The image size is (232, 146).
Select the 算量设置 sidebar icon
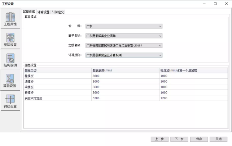(10, 81)
